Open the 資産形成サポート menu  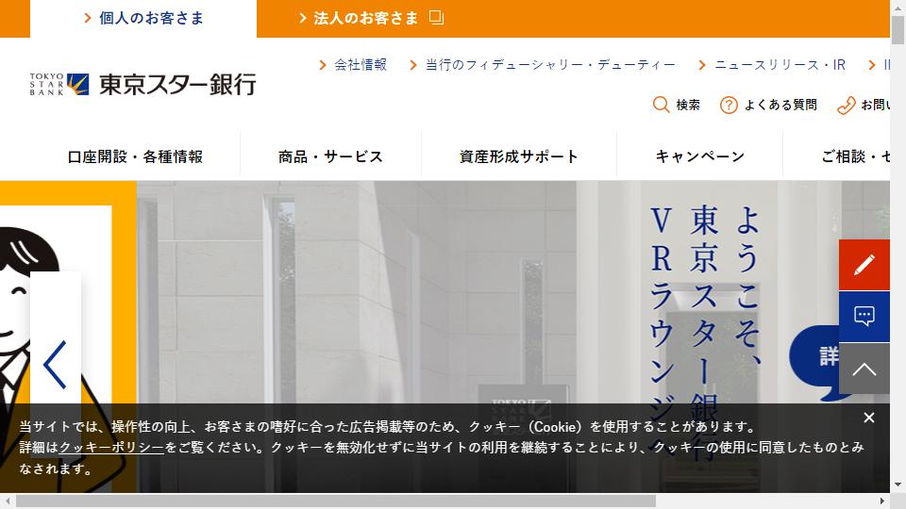click(519, 156)
